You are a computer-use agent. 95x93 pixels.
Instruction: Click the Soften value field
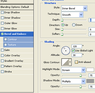click(92, 34)
